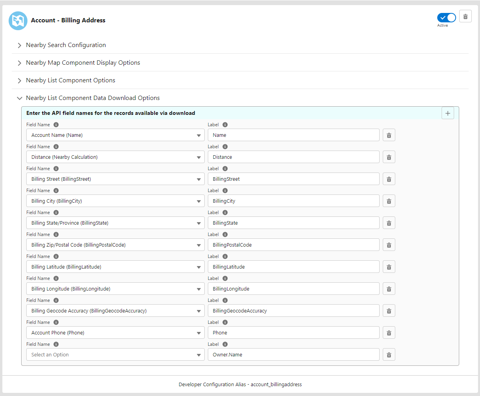Add a new field row with plus button
This screenshot has width=480, height=396.
(x=447, y=113)
